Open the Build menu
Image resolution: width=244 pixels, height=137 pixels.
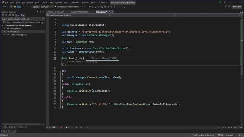pyautogui.click(x=37, y=3)
